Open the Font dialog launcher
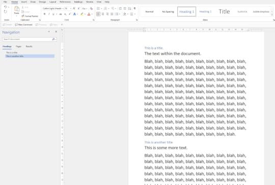Image resolution: width=275 pixels, height=185 pixels. pyautogui.click(x=94, y=20)
